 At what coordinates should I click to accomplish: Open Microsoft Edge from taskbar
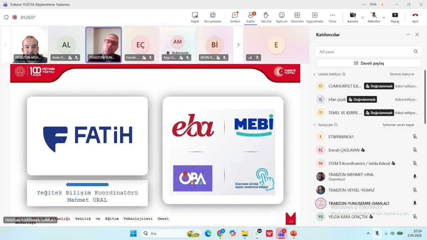[x=208, y=234]
